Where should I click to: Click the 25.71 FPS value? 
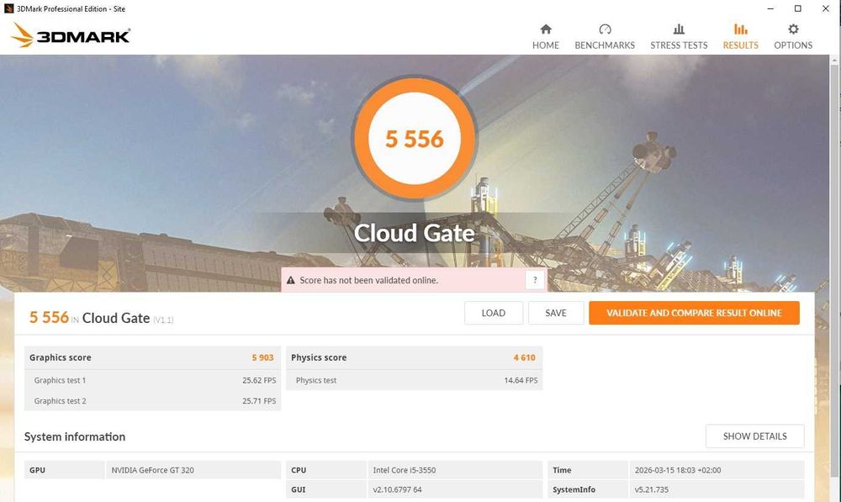pos(259,400)
